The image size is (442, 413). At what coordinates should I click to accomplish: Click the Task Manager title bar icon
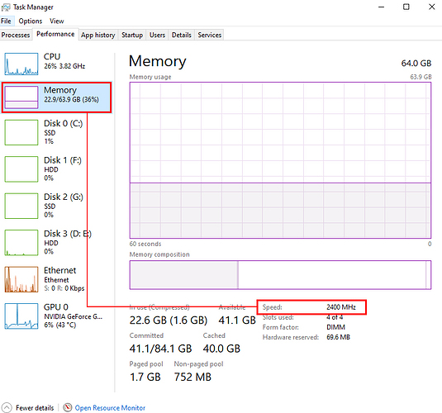6,7
